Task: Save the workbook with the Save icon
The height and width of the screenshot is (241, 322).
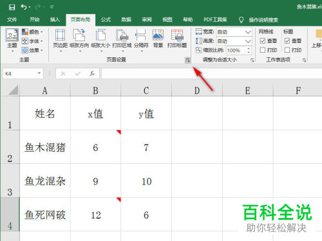Action: pyautogui.click(x=12, y=7)
